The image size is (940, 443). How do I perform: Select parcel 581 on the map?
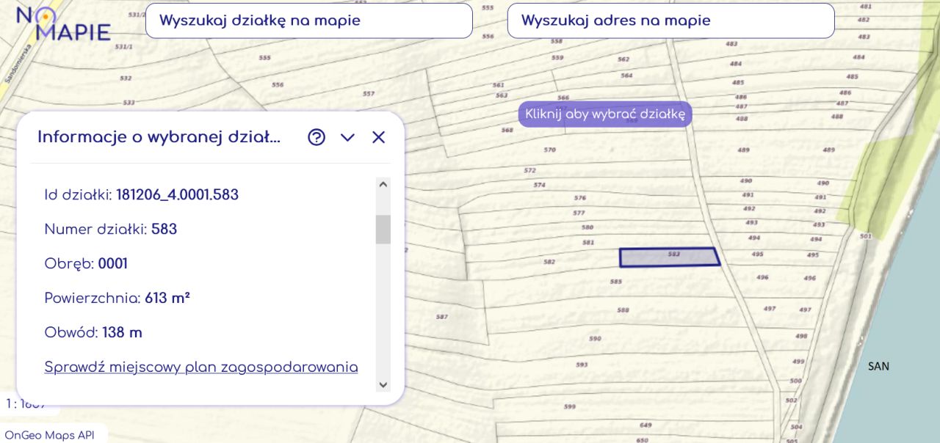pyautogui.click(x=588, y=242)
